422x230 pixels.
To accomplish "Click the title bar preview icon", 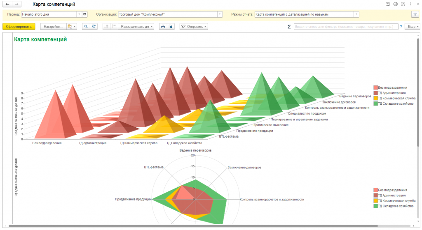I will [403, 4].
